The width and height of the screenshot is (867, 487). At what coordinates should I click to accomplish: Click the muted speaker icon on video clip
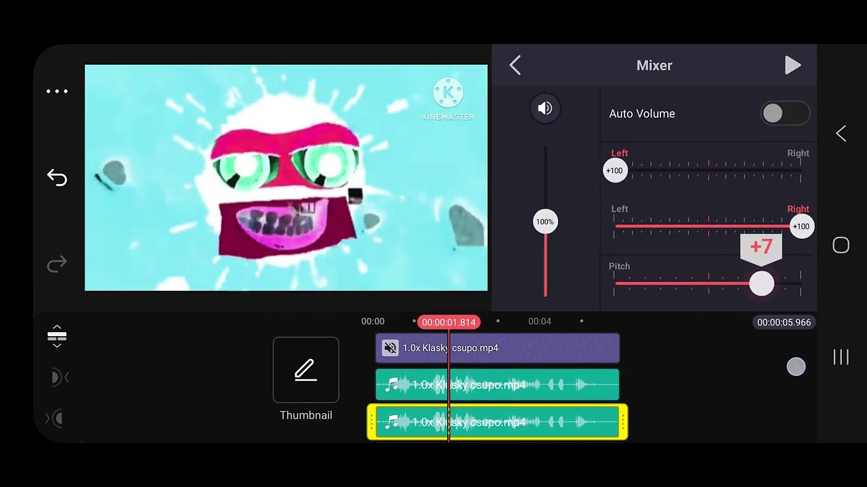(x=390, y=348)
